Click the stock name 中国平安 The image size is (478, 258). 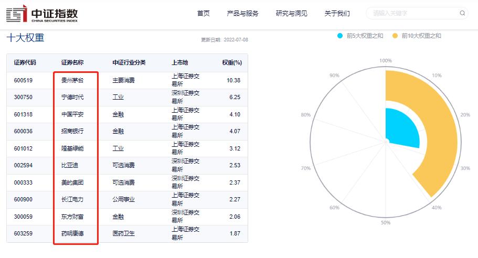click(72, 114)
